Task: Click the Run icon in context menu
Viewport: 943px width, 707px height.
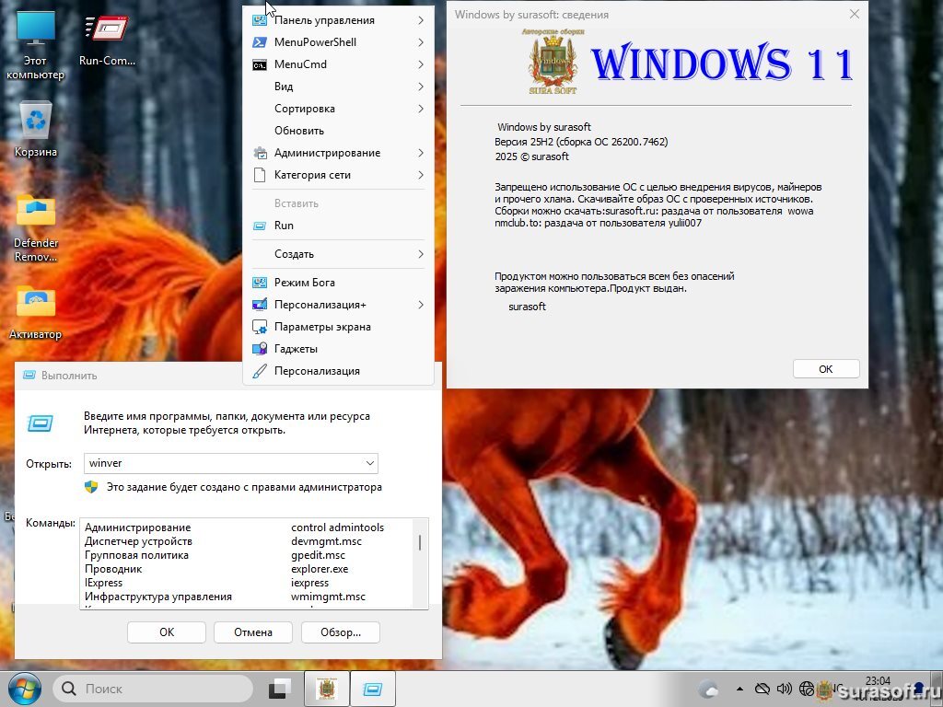Action: pyautogui.click(x=259, y=226)
